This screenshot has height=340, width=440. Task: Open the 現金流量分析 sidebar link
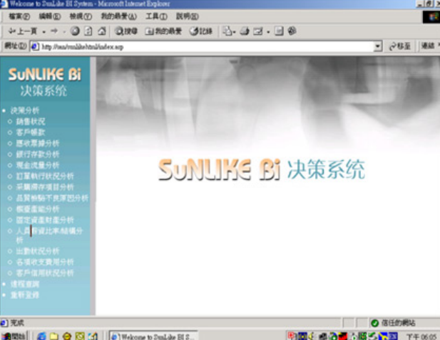click(x=38, y=165)
